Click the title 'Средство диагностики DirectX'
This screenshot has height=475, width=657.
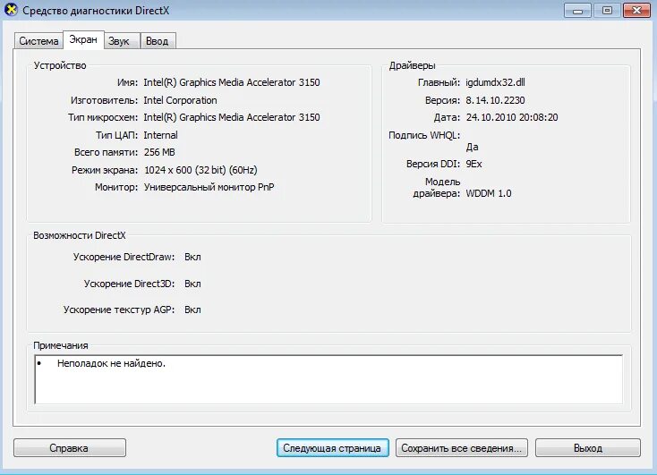coord(96,11)
